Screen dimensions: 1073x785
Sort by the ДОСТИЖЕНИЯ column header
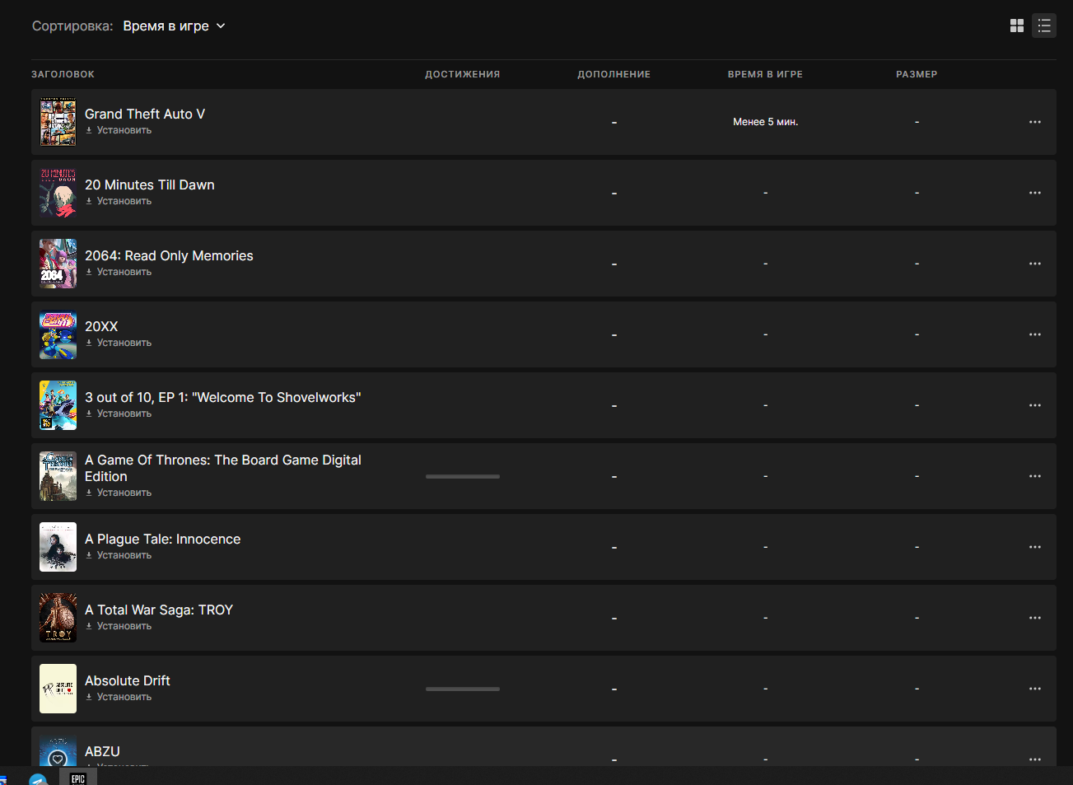[x=462, y=74]
